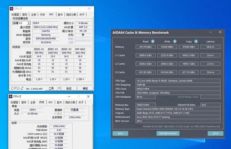Click Memory Write value 53240 MB/s
231x149 pixels.
coord(167,47)
